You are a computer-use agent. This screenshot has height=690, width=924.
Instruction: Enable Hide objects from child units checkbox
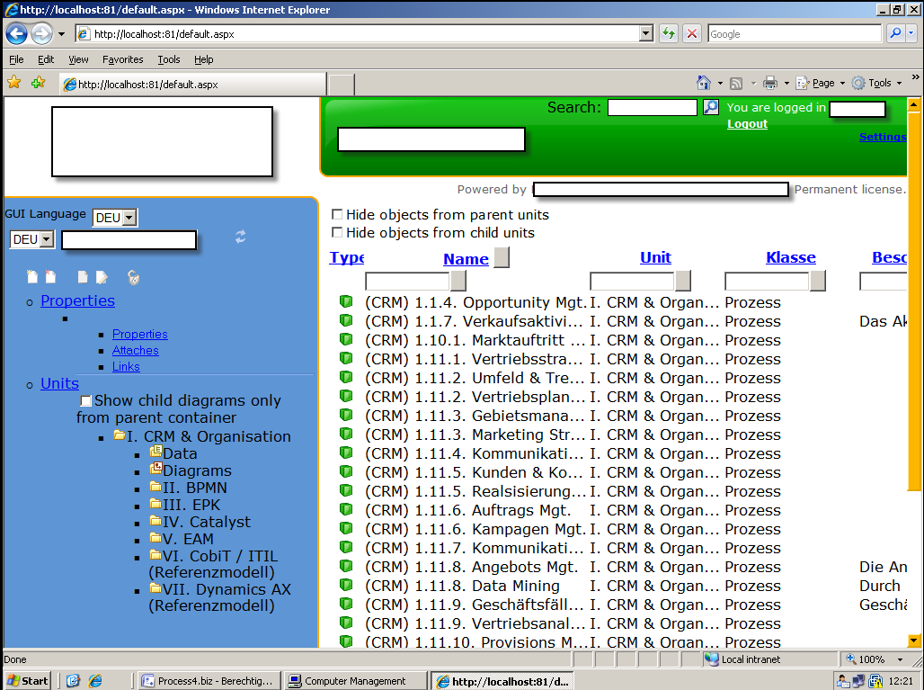[x=337, y=232]
